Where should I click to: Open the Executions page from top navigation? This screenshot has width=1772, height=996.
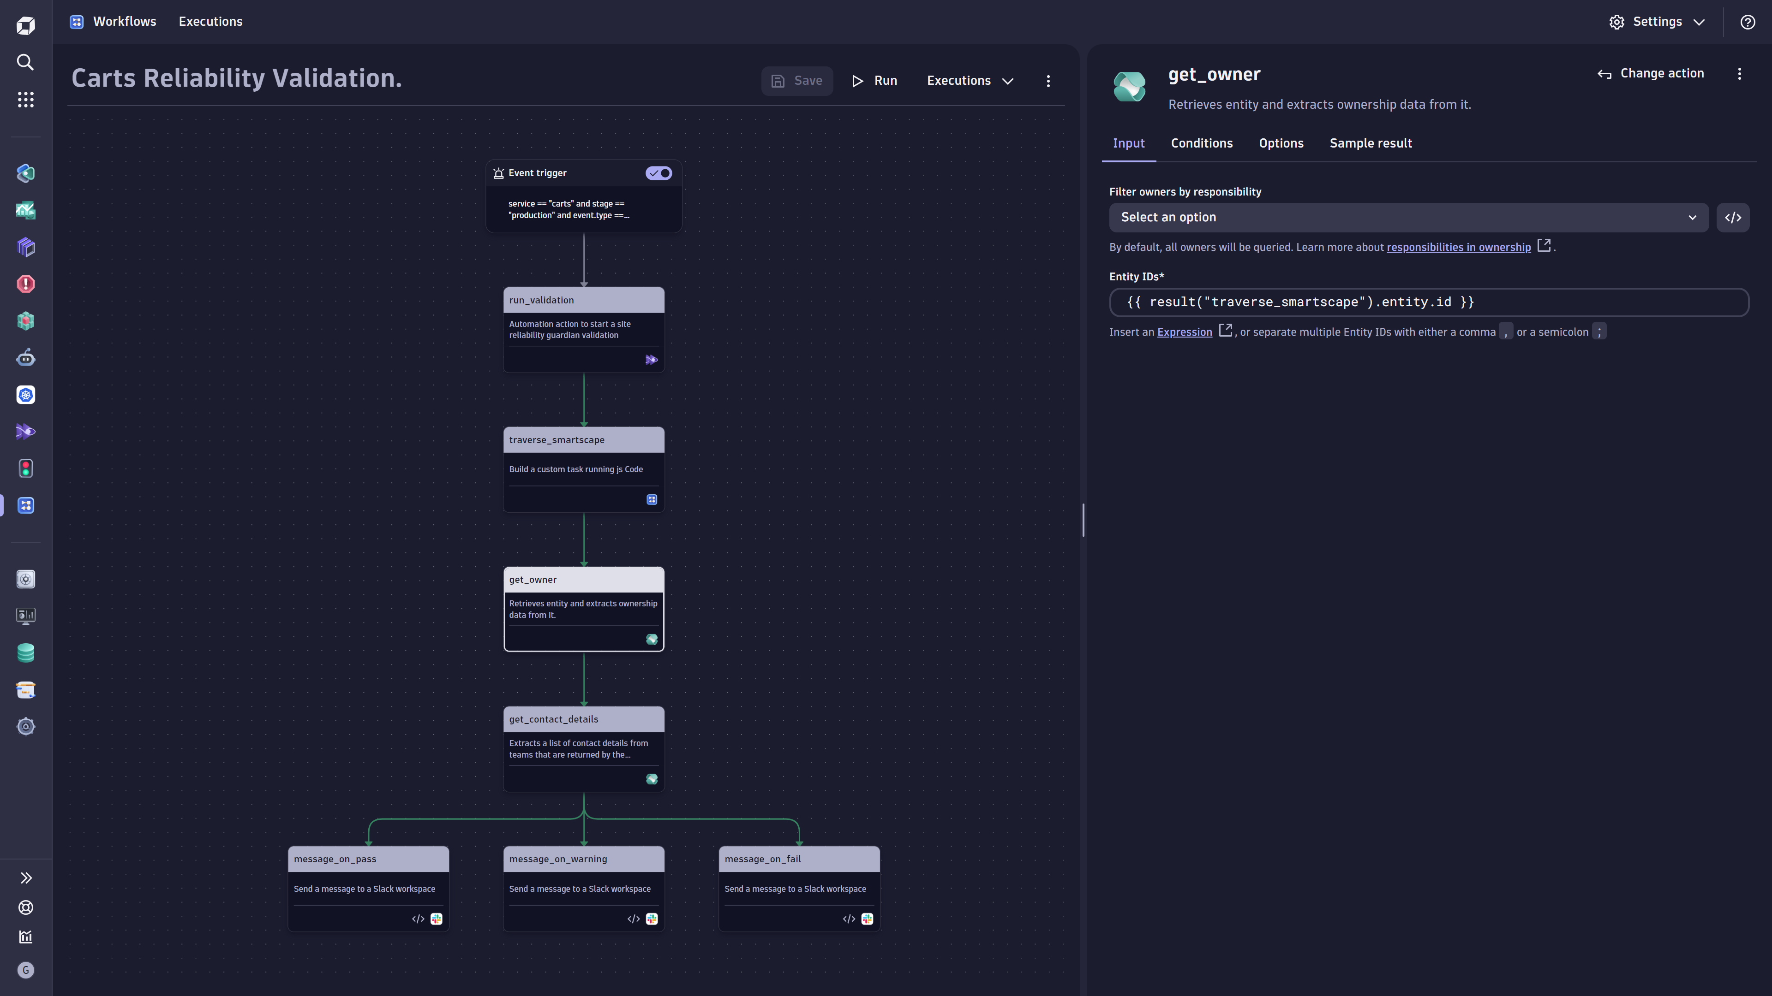click(210, 21)
